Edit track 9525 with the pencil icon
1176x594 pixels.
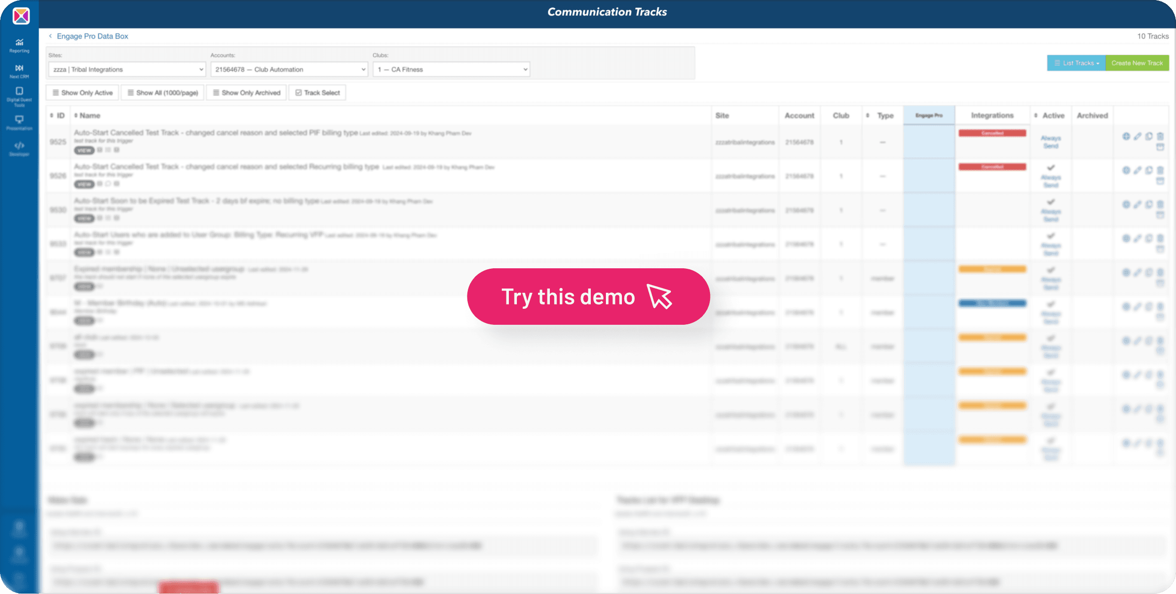[x=1137, y=136]
